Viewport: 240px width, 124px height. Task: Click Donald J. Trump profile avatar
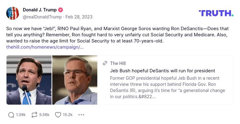coord(13,13)
